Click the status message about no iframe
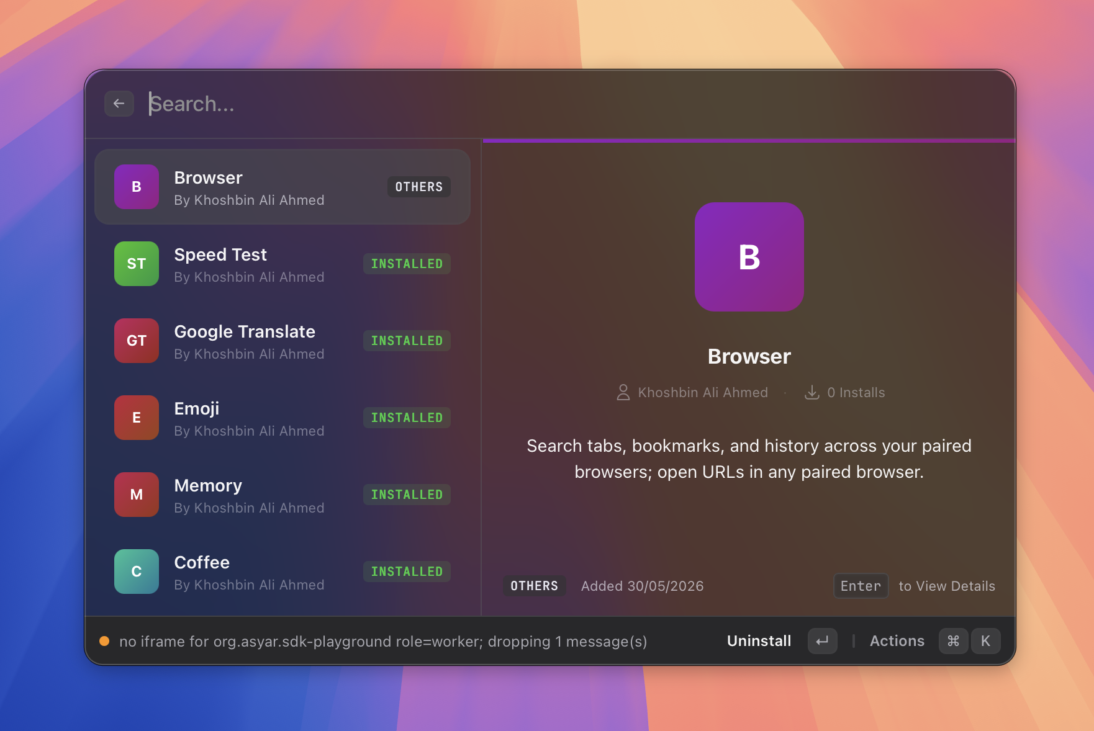Viewport: 1094px width, 731px height. tap(383, 642)
